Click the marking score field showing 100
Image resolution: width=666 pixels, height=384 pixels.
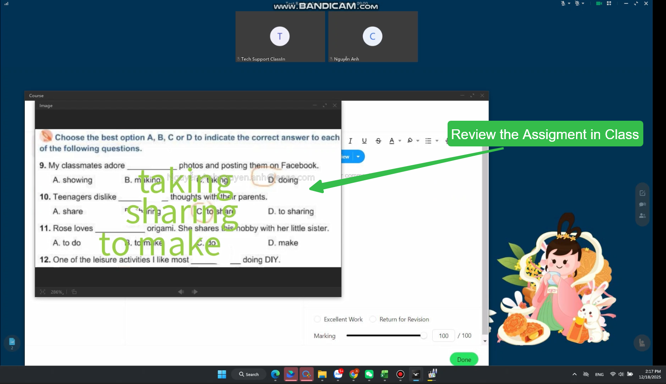443,336
